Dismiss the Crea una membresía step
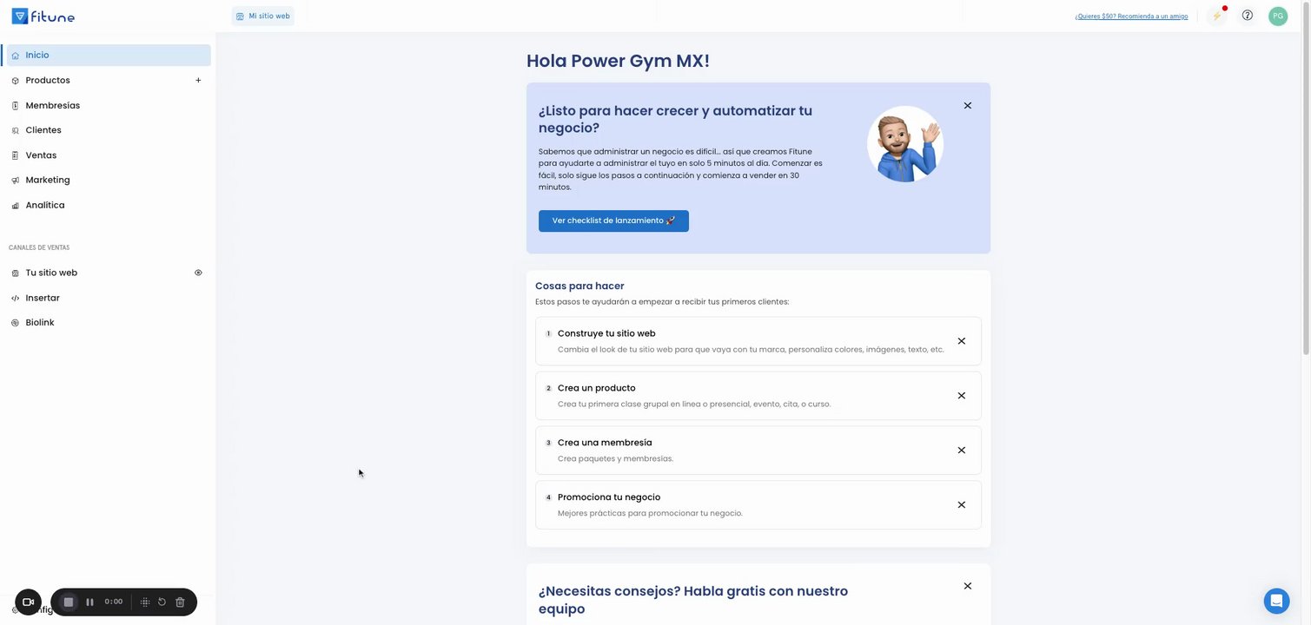This screenshot has width=1311, height=625. click(x=962, y=451)
